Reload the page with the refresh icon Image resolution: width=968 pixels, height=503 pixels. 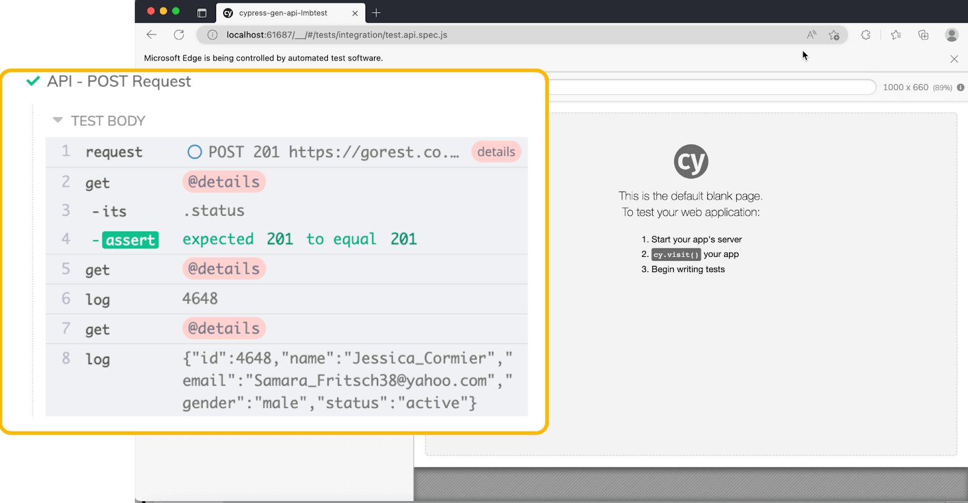pos(179,34)
